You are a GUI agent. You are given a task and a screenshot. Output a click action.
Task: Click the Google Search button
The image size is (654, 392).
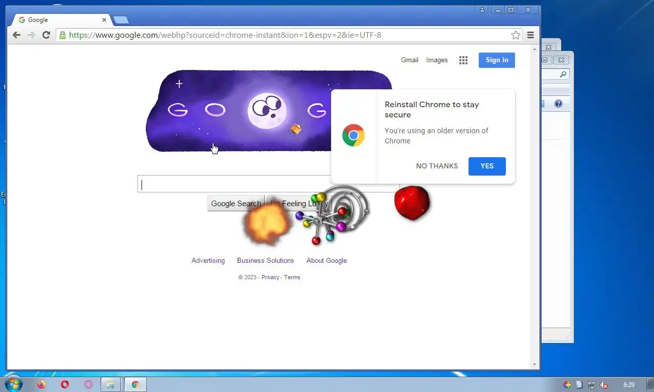coord(236,203)
